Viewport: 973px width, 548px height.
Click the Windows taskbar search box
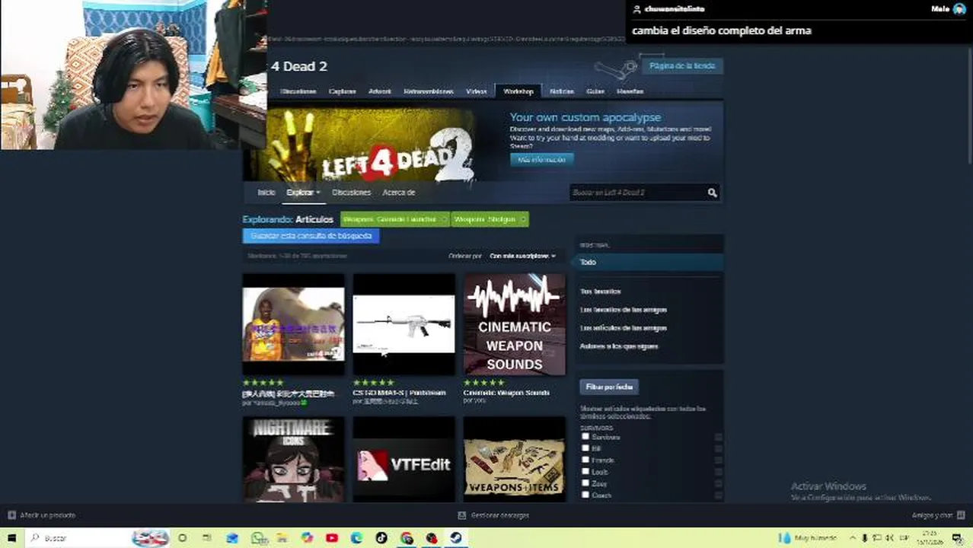[99, 538]
